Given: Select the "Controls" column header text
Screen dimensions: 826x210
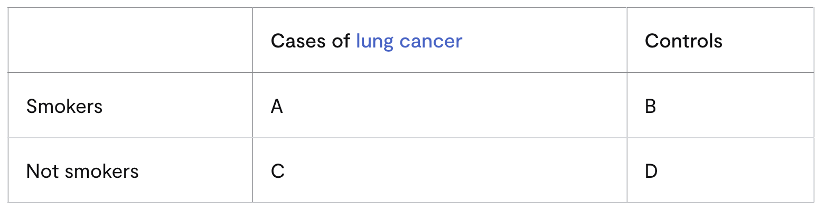Looking at the screenshot, I should click(683, 41).
